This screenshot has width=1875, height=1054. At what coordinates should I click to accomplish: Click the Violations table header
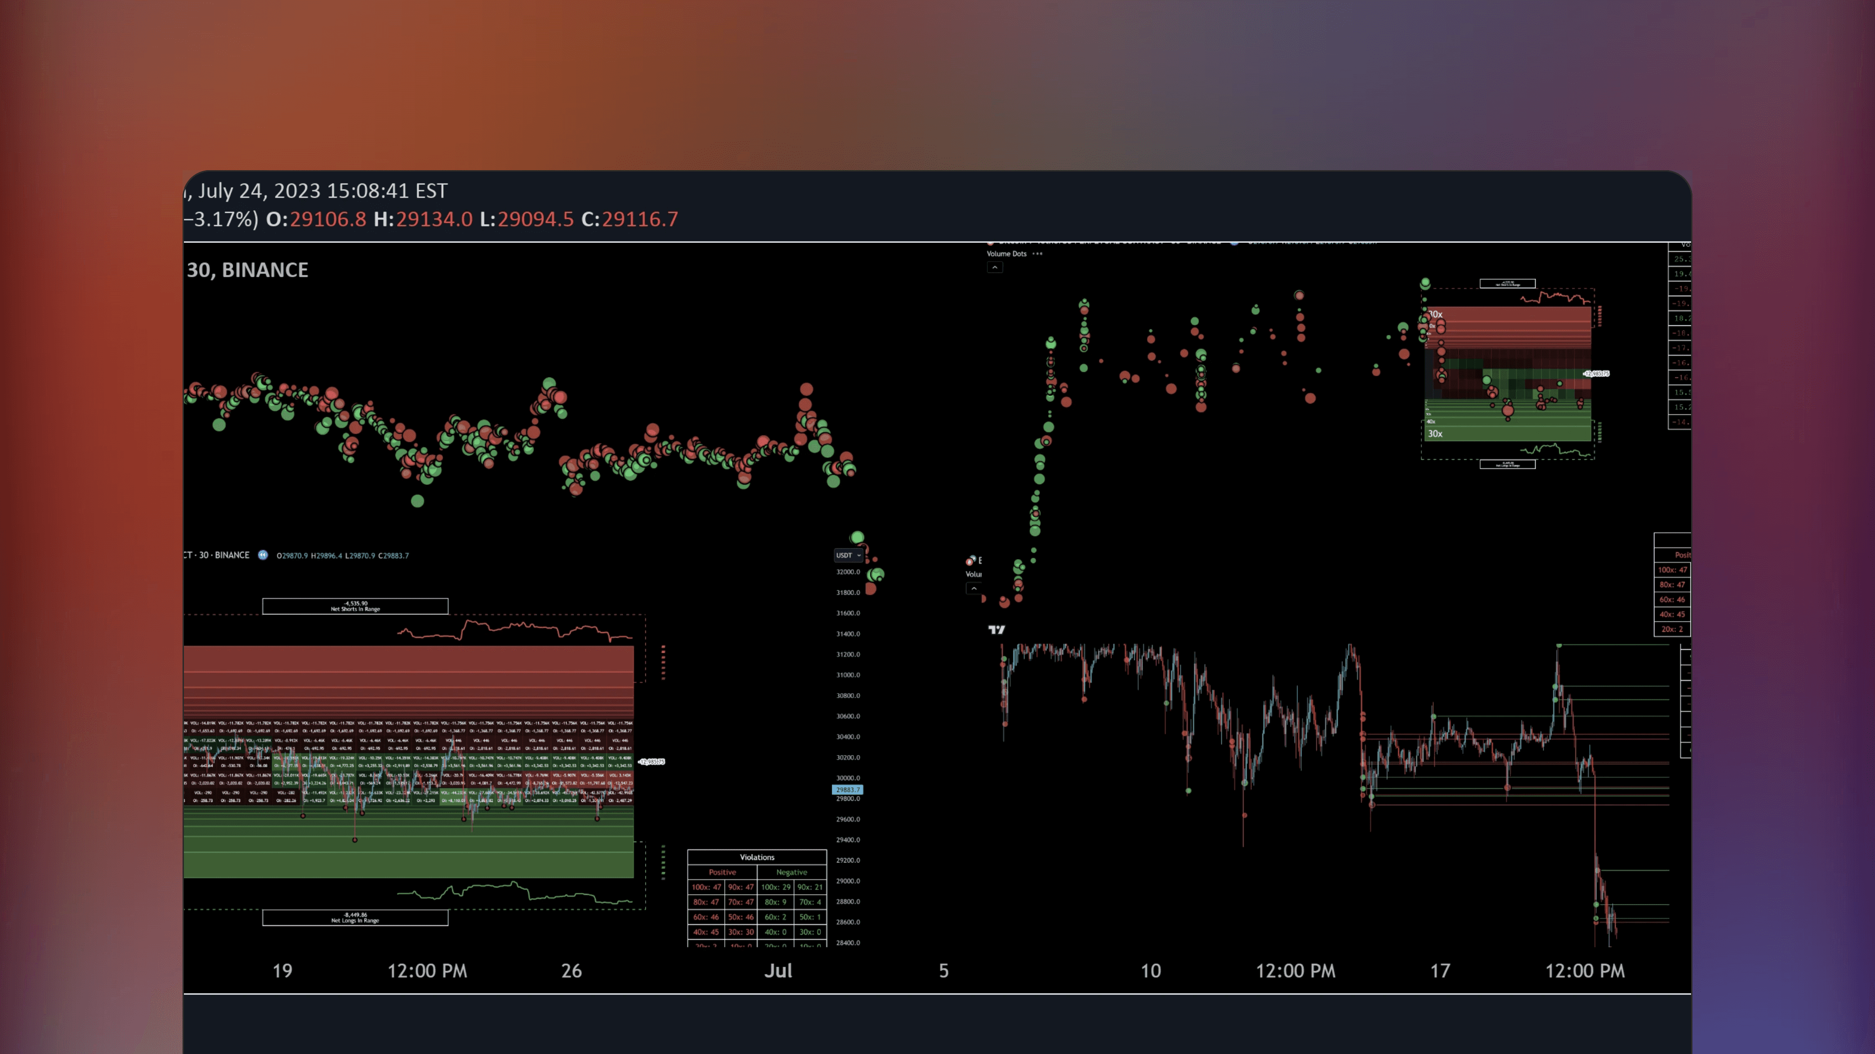[x=757, y=857]
